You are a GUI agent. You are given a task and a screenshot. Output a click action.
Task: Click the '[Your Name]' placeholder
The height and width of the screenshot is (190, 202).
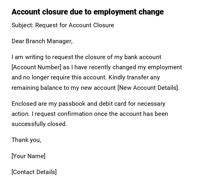click(x=28, y=156)
